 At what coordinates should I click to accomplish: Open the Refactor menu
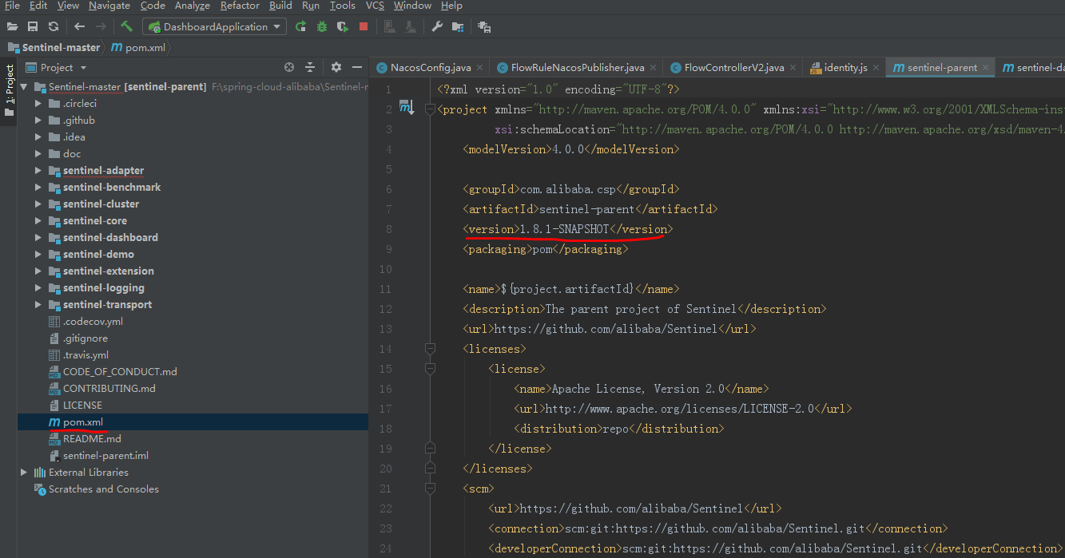coord(240,6)
